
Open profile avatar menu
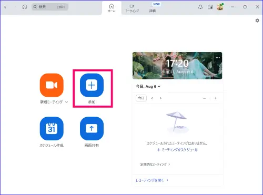coord(220,7)
